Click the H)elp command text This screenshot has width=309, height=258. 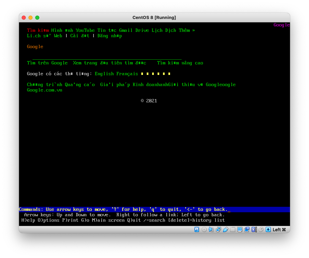point(28,220)
